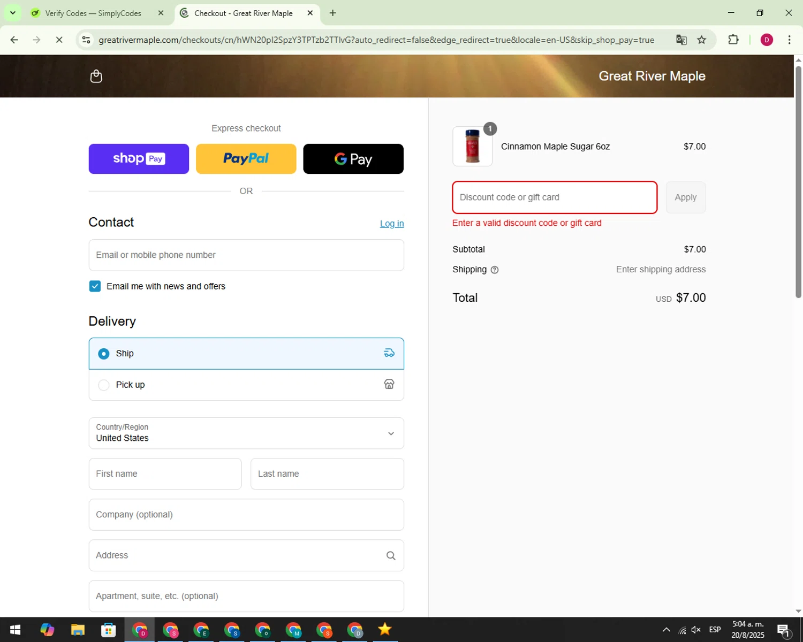Pay with Google Pay
Screen dimensions: 803x642
(x=353, y=159)
